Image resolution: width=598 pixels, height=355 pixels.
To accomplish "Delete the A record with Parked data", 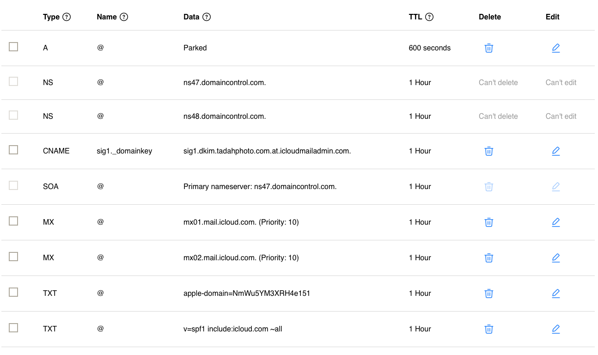I will [x=488, y=48].
